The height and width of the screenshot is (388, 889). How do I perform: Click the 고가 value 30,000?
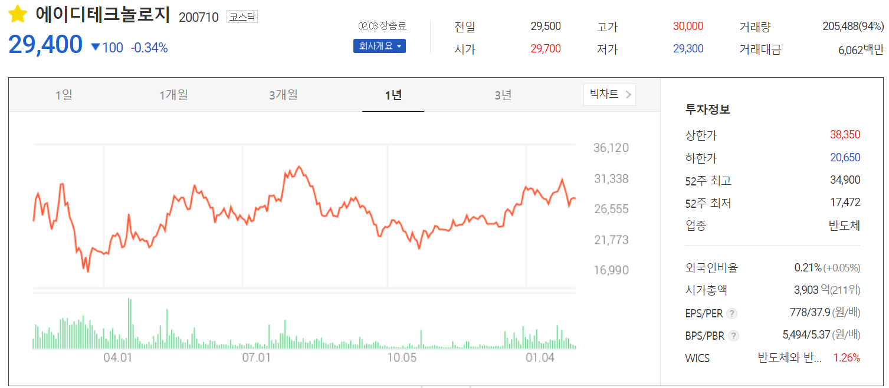click(x=688, y=26)
